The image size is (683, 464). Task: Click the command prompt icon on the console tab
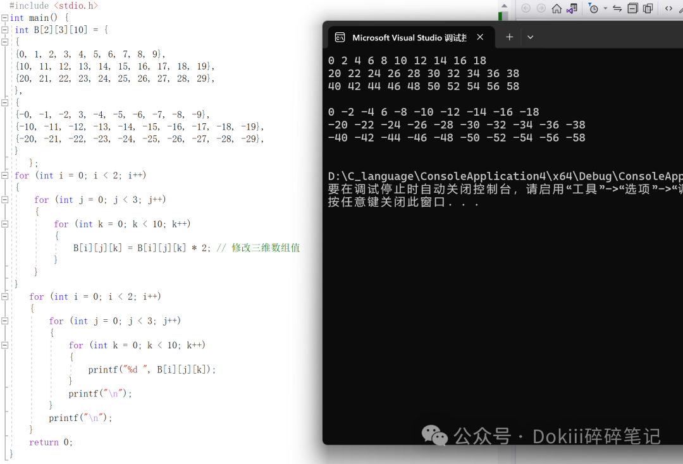pos(340,37)
